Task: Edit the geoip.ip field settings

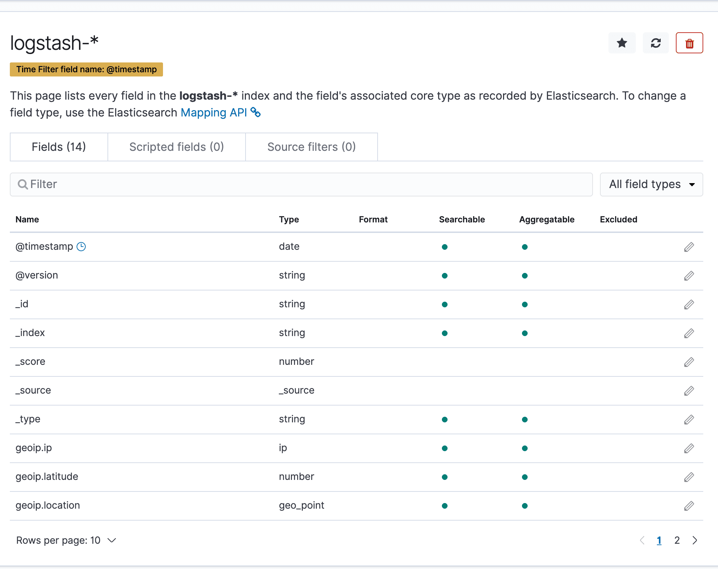Action: click(688, 448)
